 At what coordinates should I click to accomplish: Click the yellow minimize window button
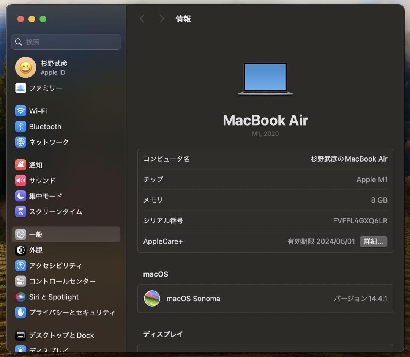click(32, 19)
